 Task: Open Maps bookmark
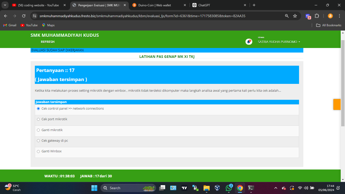(48, 25)
